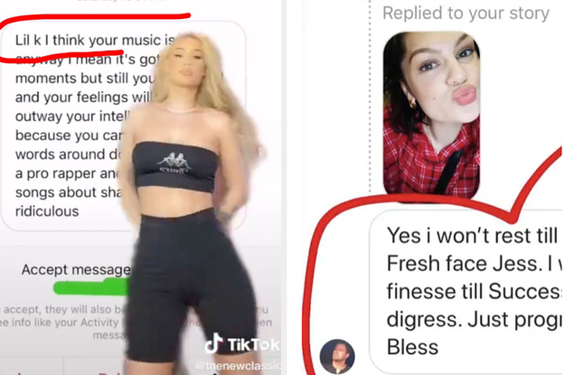Click the dotted vertical line beside the story
The width and height of the screenshot is (565, 375).
click(370, 96)
